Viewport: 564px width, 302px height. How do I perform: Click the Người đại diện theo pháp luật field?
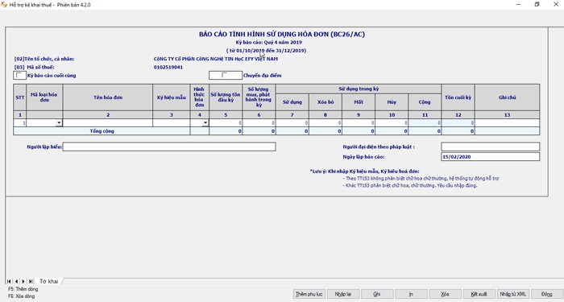click(x=490, y=147)
